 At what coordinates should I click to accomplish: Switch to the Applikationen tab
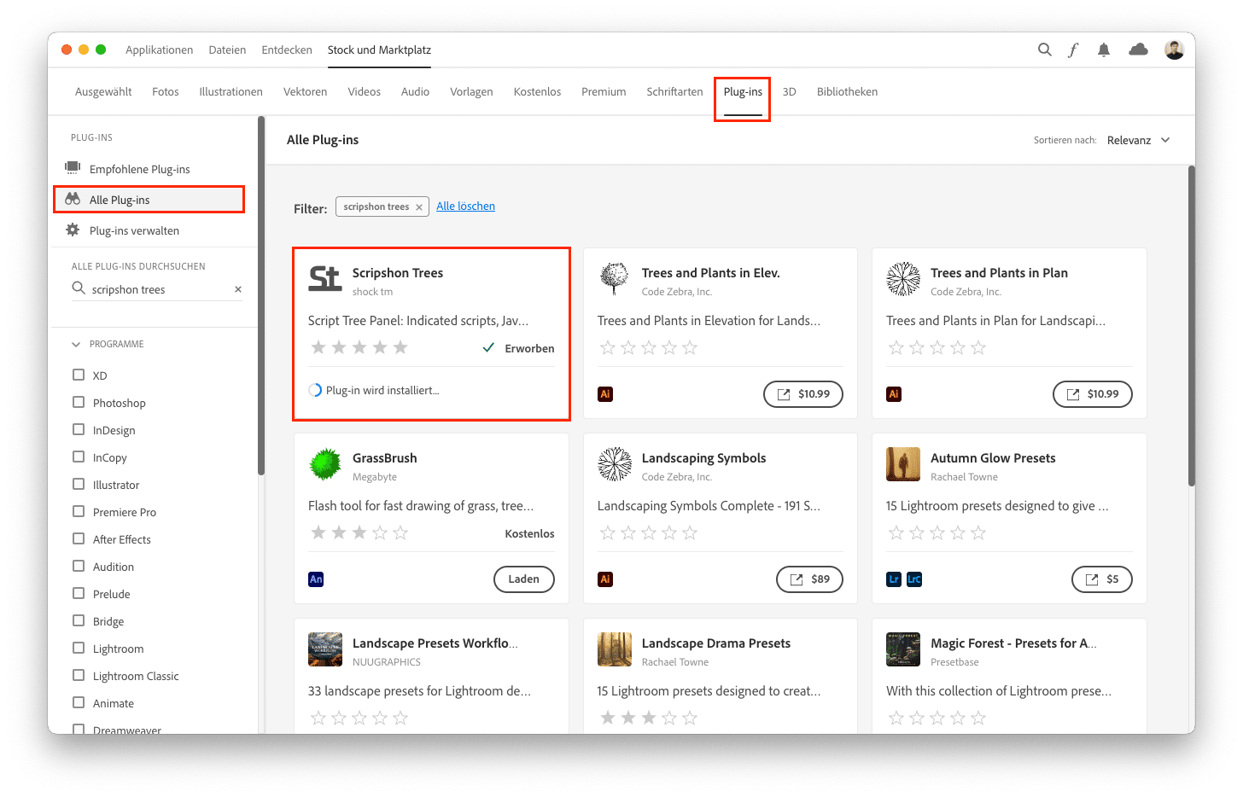point(159,49)
